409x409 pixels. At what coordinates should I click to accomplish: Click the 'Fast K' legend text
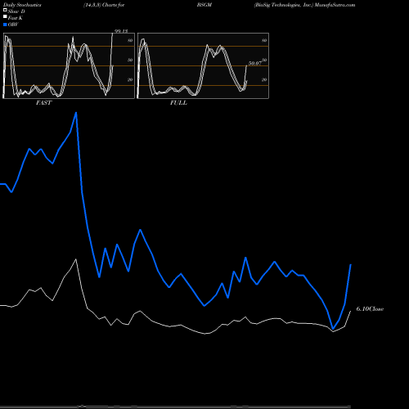click(x=16, y=18)
